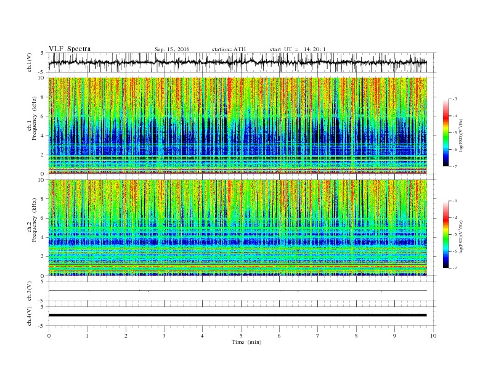Viewport: 488px width, 377px height.
Task: Click the "station=ATH" label
Action: point(229,49)
